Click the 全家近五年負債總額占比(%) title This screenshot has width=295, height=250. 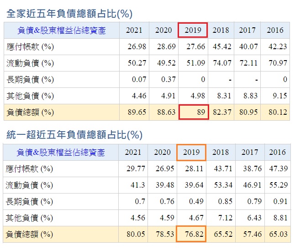pyautogui.click(x=69, y=14)
